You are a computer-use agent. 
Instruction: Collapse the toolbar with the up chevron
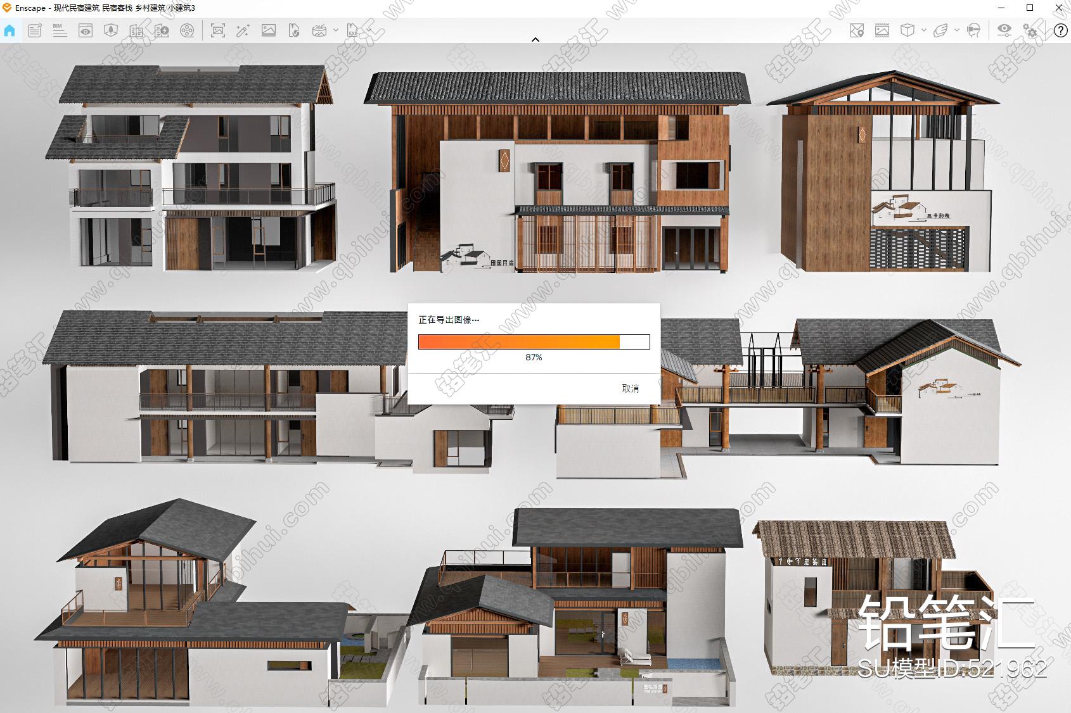535,39
